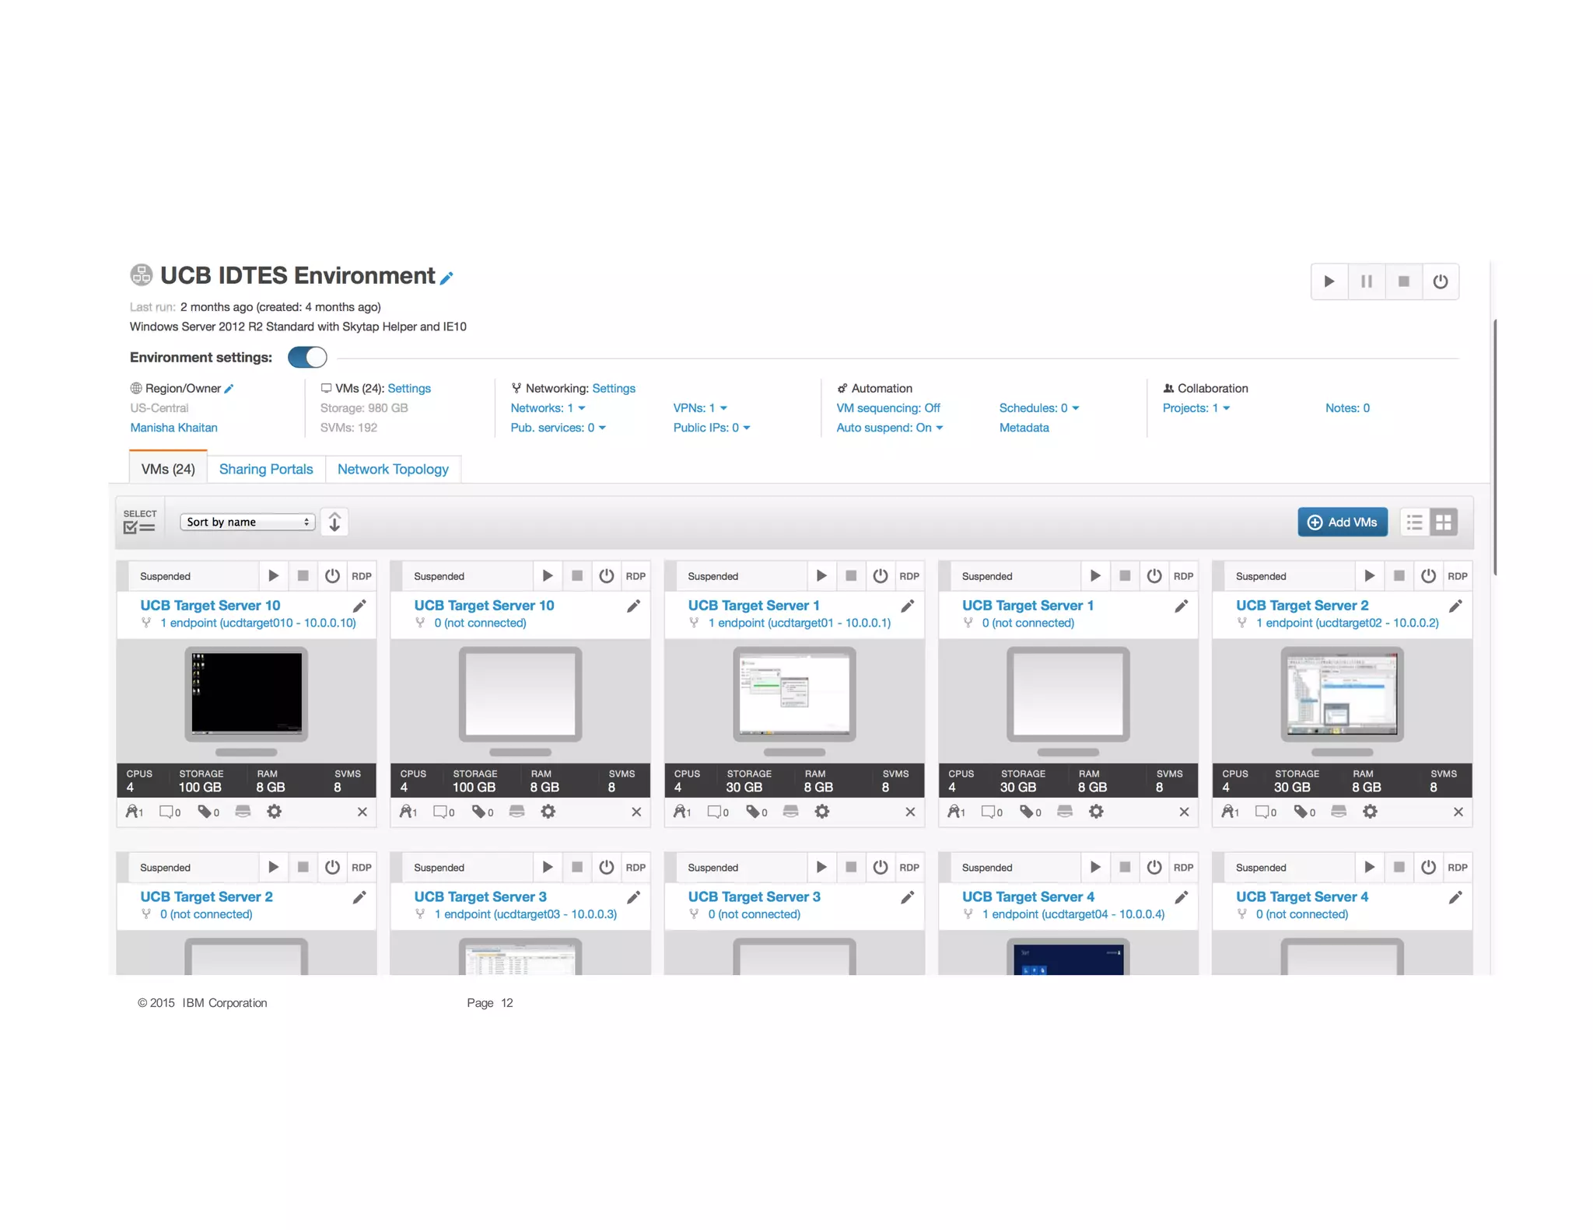Expand the Pub. services: 0 dropdown
This screenshot has height=1230, width=1593.
[558, 428]
